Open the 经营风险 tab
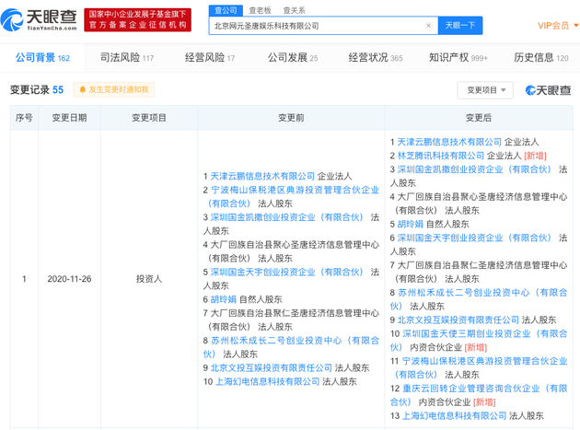The height and width of the screenshot is (430, 580). point(209,58)
